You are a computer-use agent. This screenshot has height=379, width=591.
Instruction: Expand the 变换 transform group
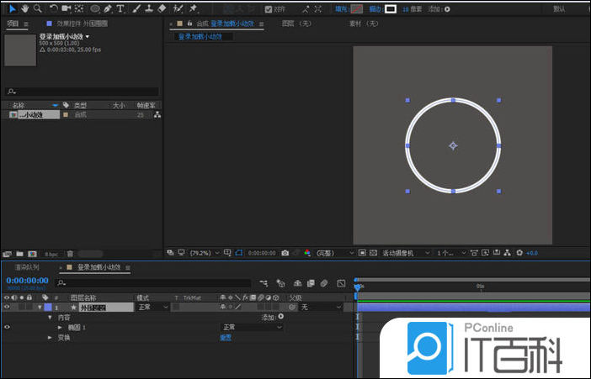(x=50, y=337)
